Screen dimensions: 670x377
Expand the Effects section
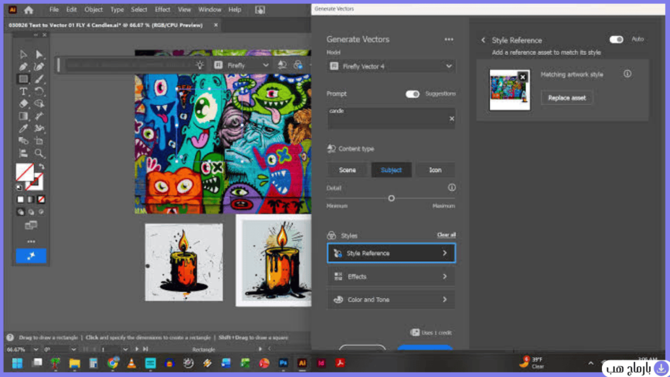[391, 277]
